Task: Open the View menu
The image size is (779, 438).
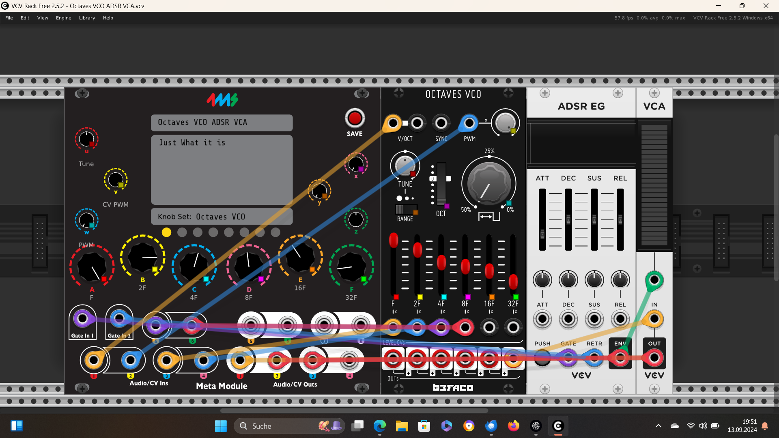Action: (x=43, y=18)
